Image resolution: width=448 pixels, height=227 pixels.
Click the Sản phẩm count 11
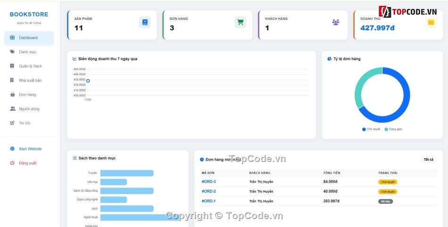[79, 28]
